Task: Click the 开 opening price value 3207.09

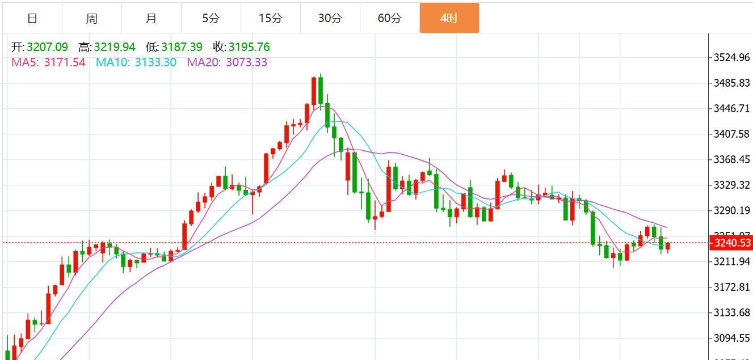Action: (47, 47)
